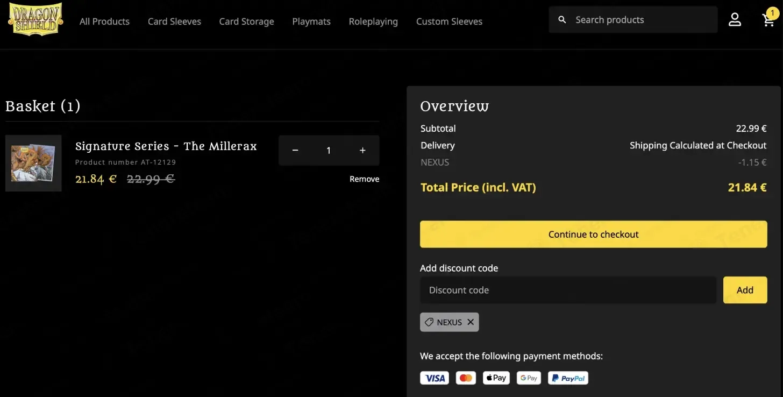Image resolution: width=783 pixels, height=397 pixels.
Task: Click the Visa payment icon
Action: tap(435, 378)
